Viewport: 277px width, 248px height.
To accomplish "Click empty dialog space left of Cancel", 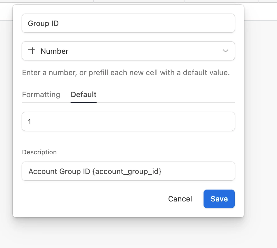I will (92, 199).
